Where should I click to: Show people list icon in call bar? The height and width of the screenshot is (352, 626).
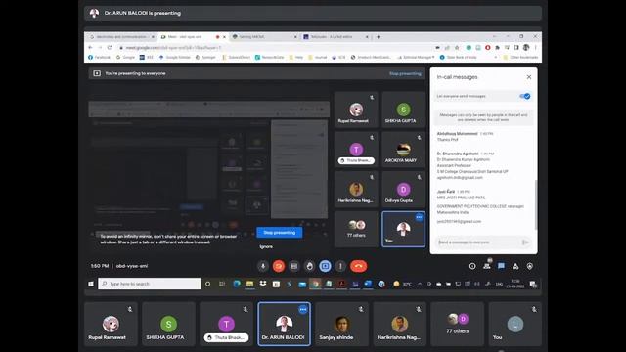(487, 266)
